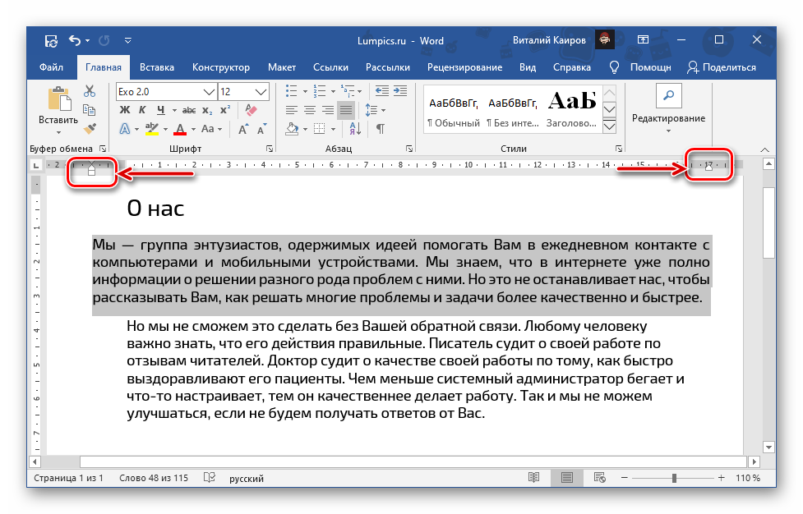Toggle italic formatting (К)
The height and width of the screenshot is (514, 803).
point(143,109)
